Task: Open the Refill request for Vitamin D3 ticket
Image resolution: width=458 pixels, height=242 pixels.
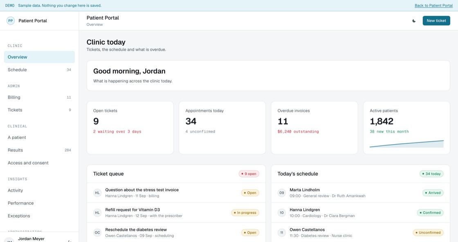Action: (x=176, y=213)
